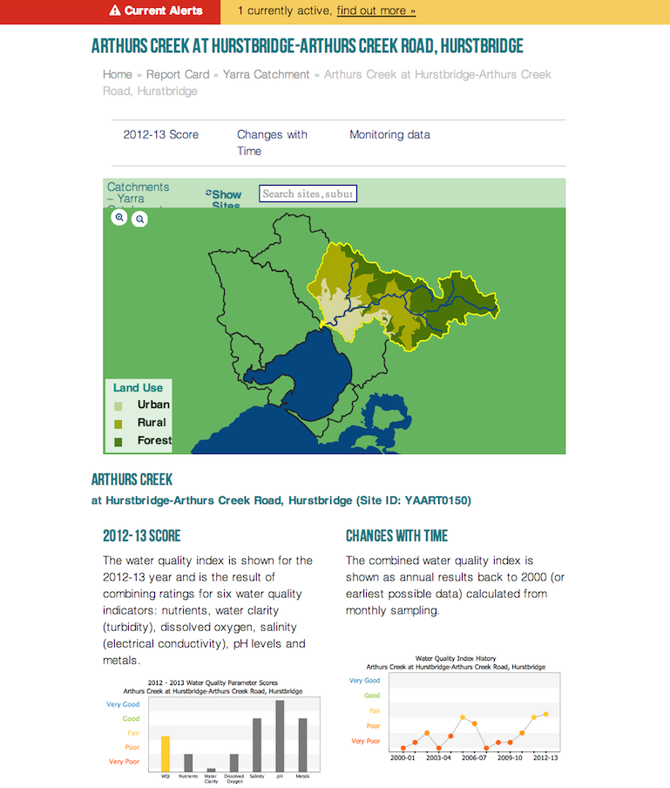Click the tall pH bar in score chart

(x=280, y=737)
